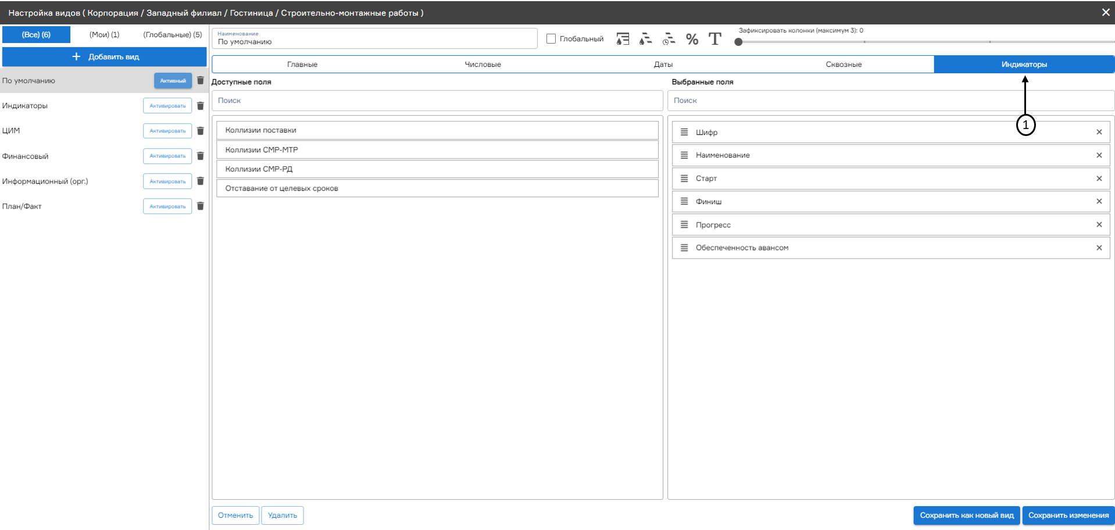Delete the 'План/Факт' view with trash icon
This screenshot has width=1115, height=530.
click(x=201, y=206)
